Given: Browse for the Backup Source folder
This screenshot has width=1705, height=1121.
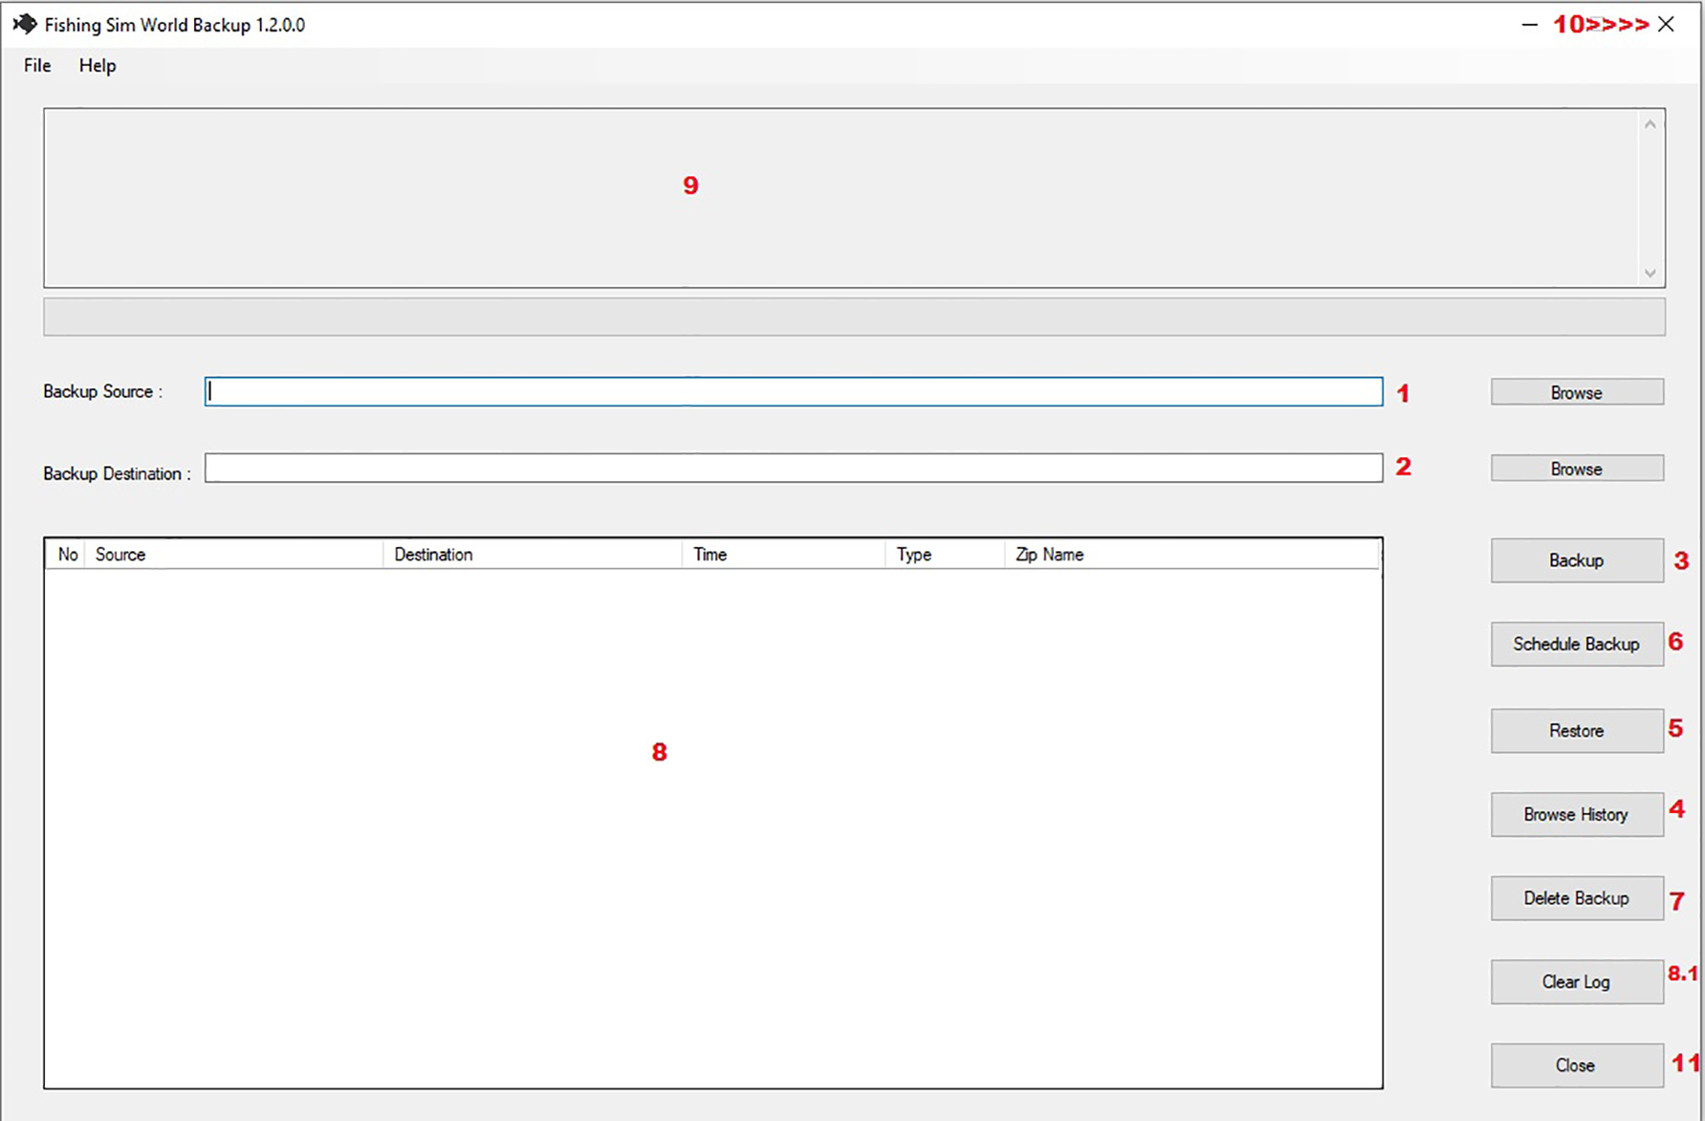Looking at the screenshot, I should 1577,392.
